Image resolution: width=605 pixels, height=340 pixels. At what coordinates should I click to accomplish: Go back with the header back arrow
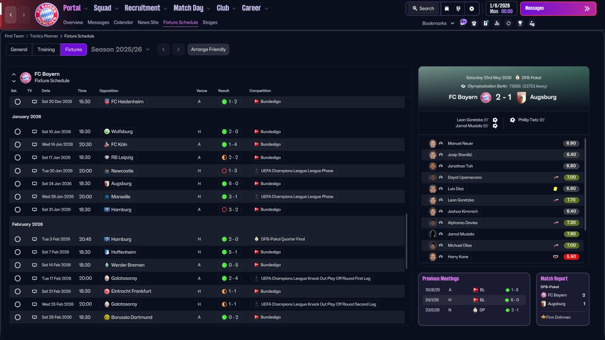tap(11, 15)
